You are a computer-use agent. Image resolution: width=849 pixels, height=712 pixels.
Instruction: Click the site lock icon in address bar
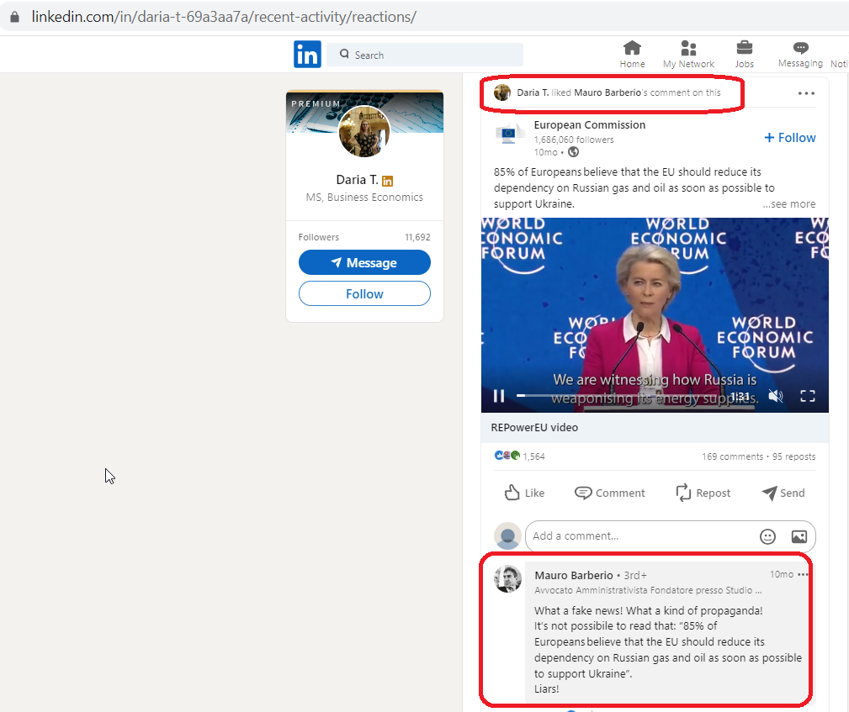coord(15,17)
